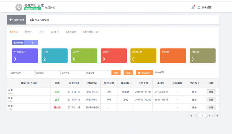Click the 导出 export button
This screenshot has height=134, width=232.
(128, 73)
